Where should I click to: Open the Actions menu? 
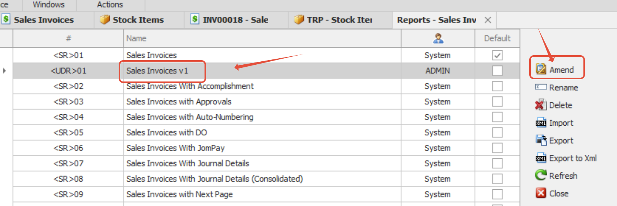pos(110,5)
